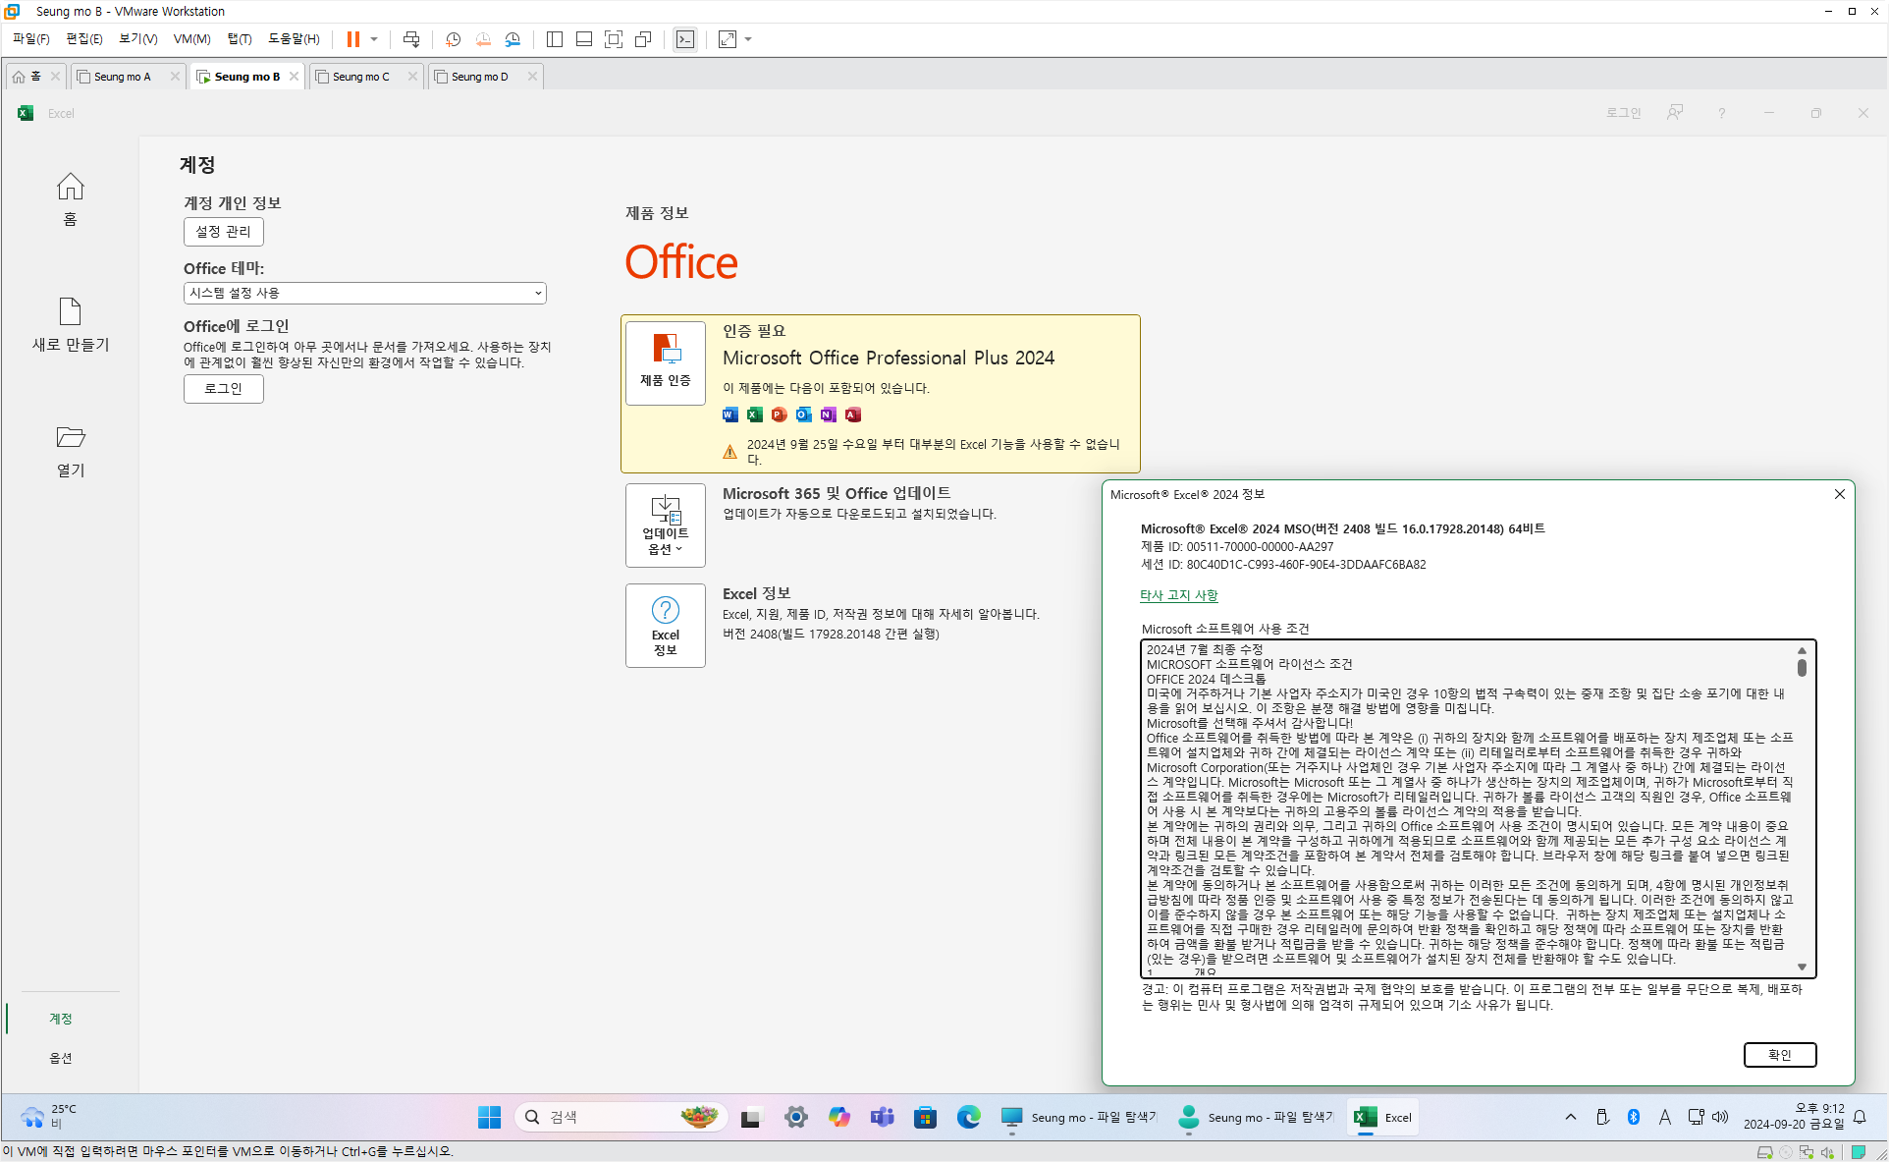This screenshot has height=1162, width=1889.
Task: Open the 업데이트 옵션 update options button
Action: [665, 525]
